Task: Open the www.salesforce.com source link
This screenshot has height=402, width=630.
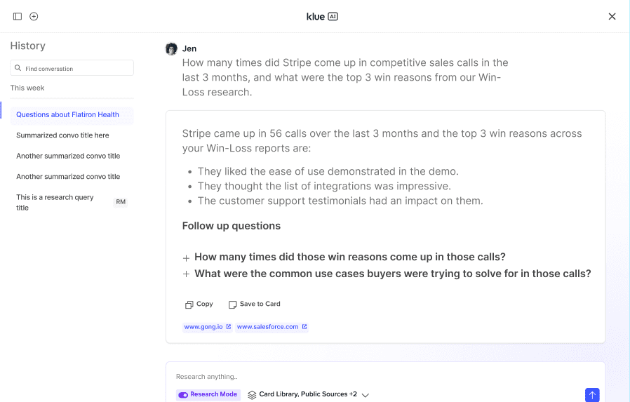Action: point(272,327)
